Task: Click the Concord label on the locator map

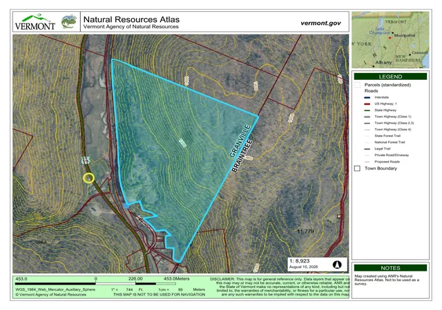Action: point(420,52)
